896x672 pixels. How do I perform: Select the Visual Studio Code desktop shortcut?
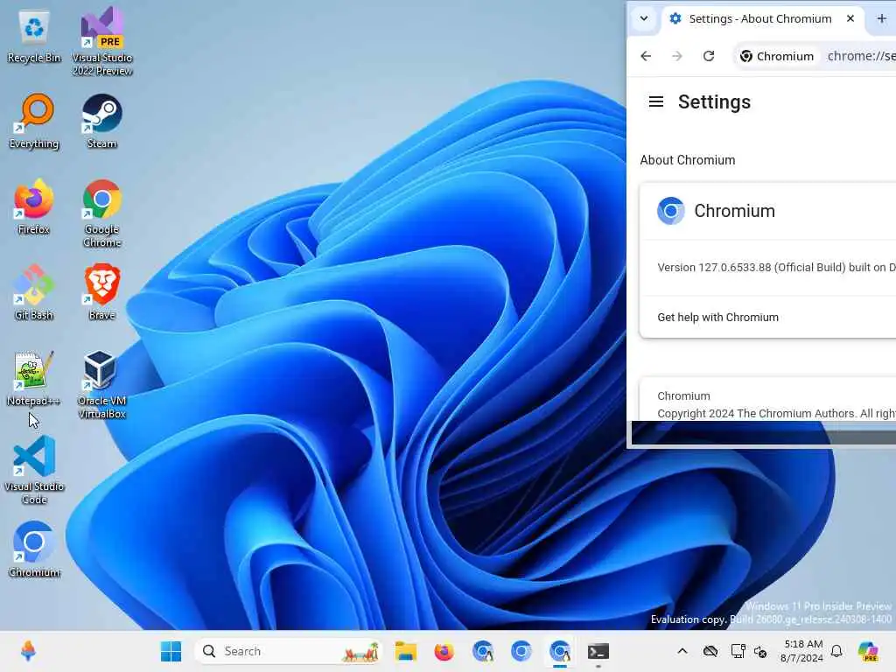(34, 470)
